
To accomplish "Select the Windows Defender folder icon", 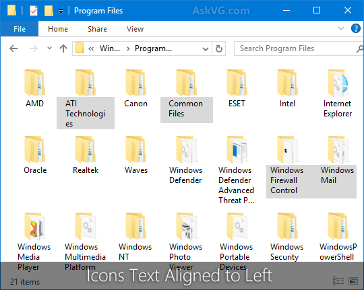I will tap(187, 149).
